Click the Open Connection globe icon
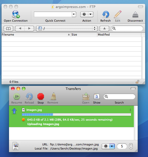Image resolution: width=148 pixels, height=157 pixels. click(16, 14)
